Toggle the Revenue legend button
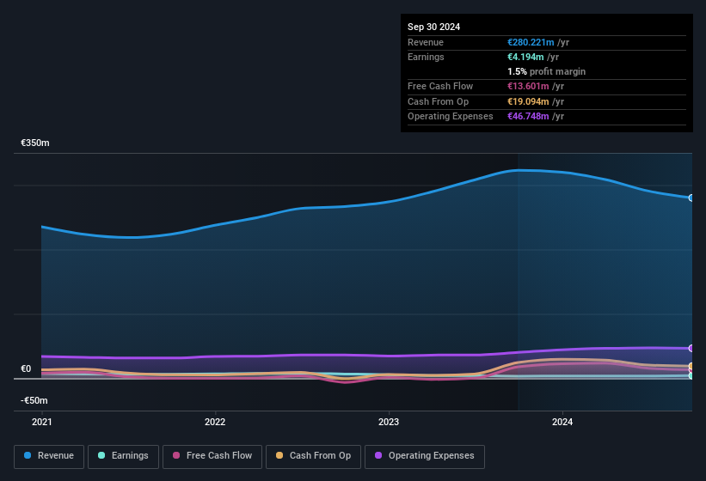The width and height of the screenshot is (706, 481). pyautogui.click(x=49, y=456)
